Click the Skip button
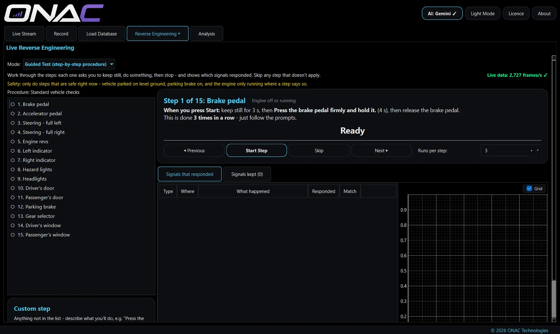The width and height of the screenshot is (560, 334). pyautogui.click(x=319, y=151)
